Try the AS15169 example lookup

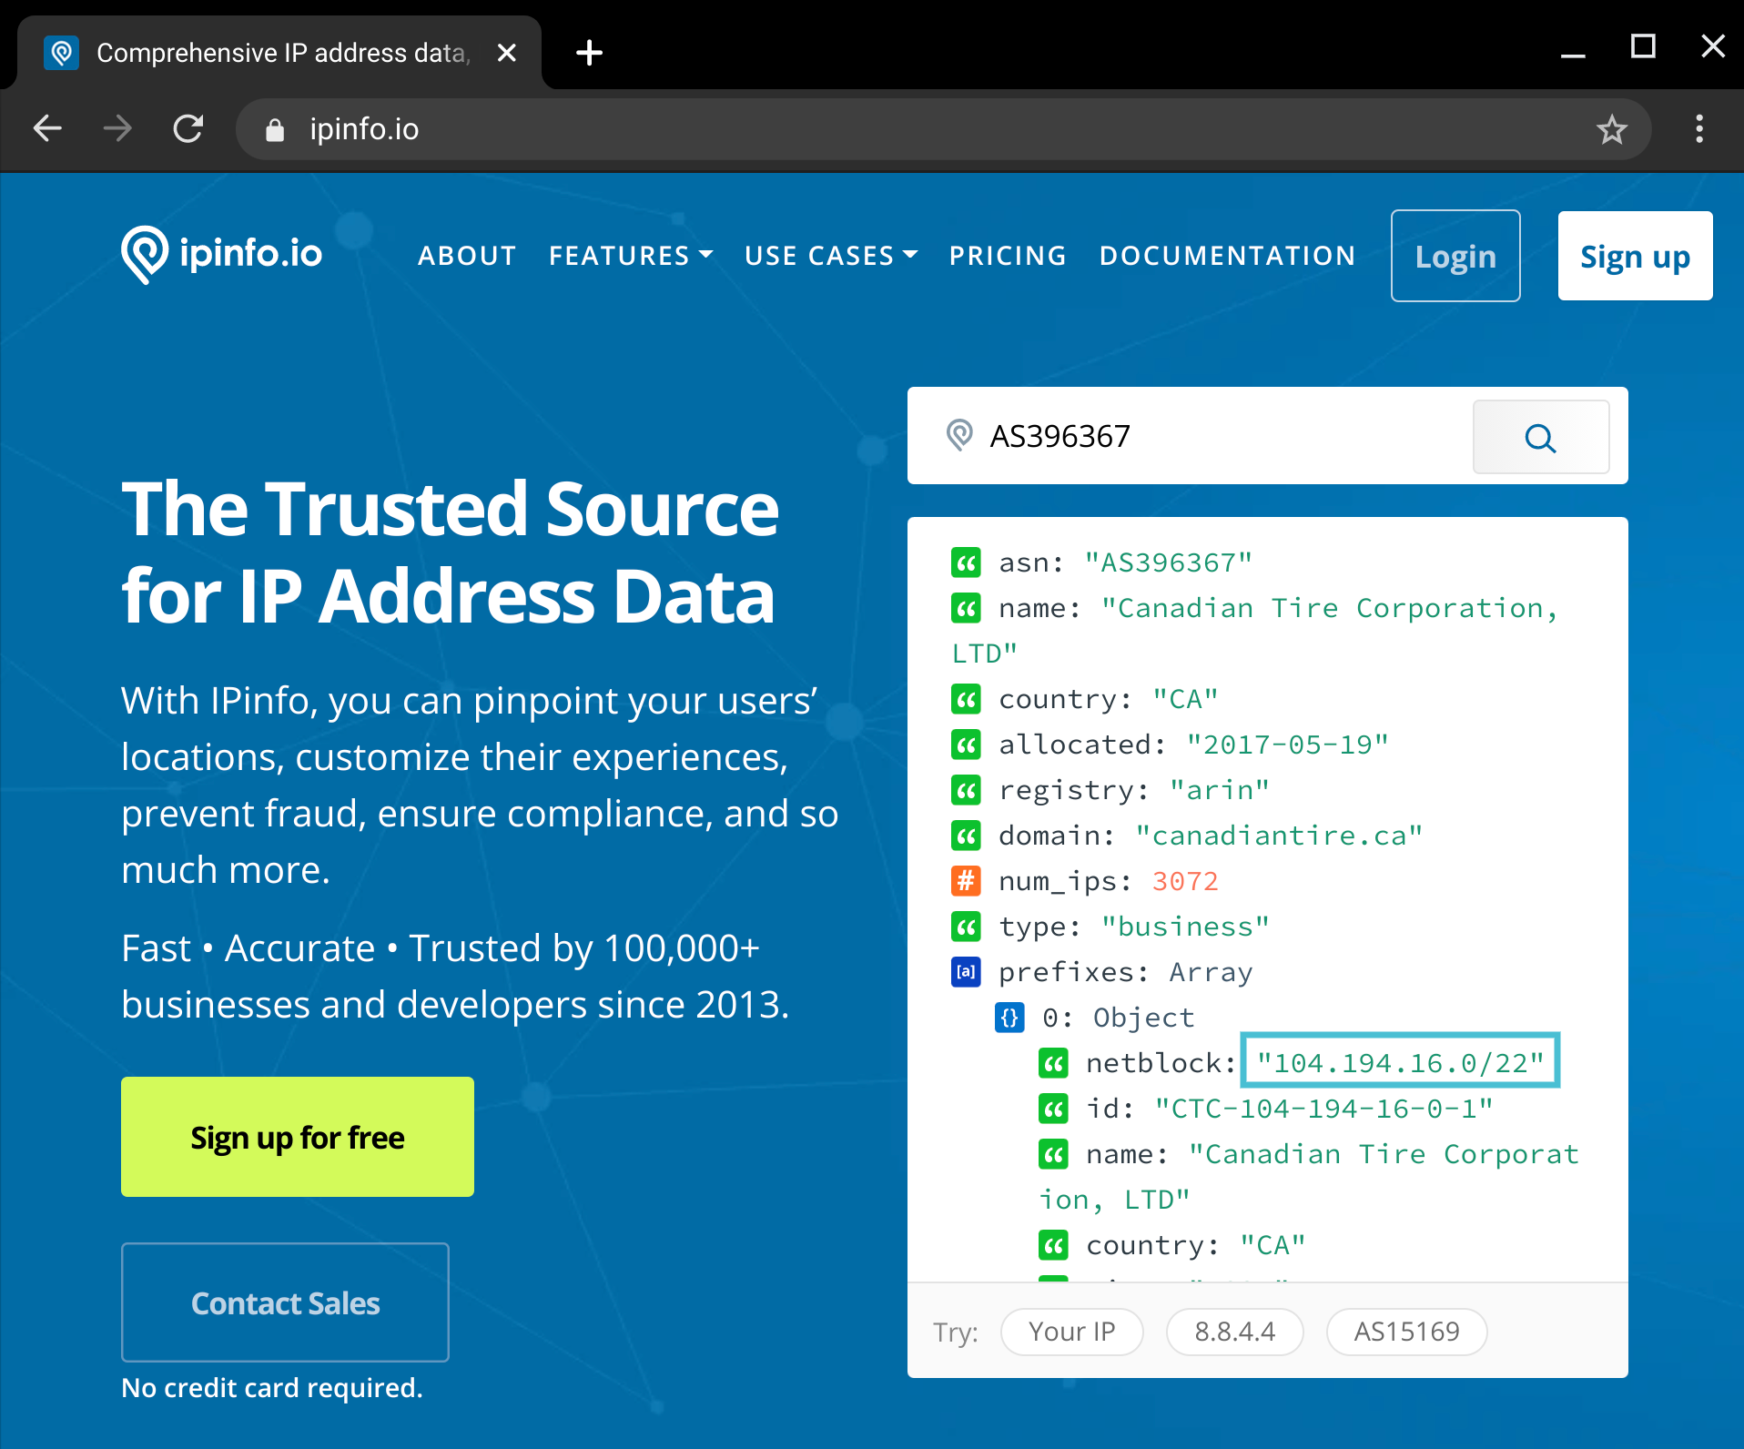[1406, 1332]
